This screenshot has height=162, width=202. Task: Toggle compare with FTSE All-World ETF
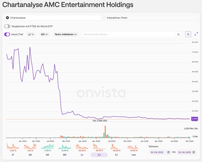click(x=7, y=26)
